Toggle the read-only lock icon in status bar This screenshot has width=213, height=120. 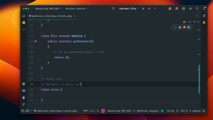click(204, 111)
